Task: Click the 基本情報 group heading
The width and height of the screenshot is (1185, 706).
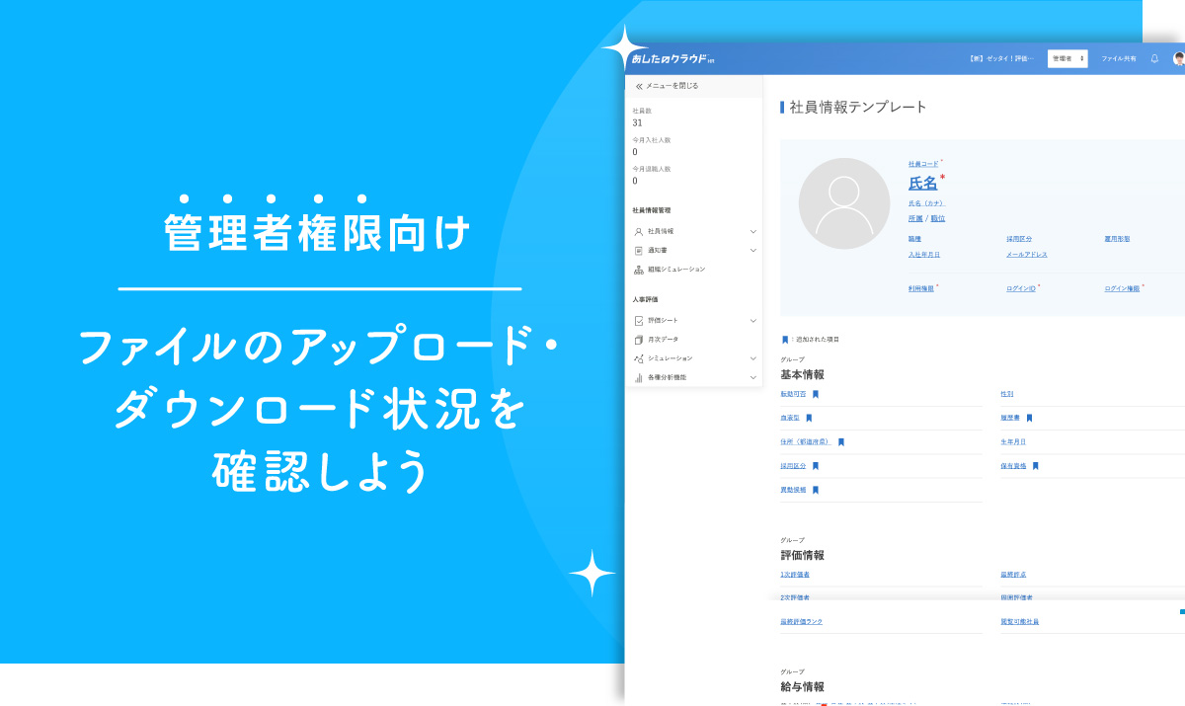Action: pyautogui.click(x=802, y=375)
